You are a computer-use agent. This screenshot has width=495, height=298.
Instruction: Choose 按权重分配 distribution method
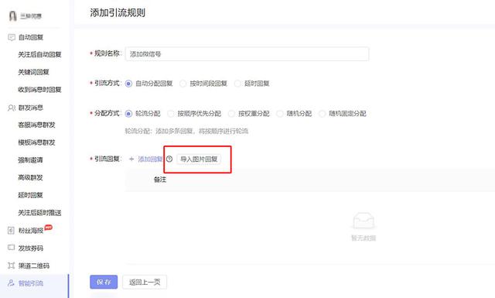(x=231, y=114)
